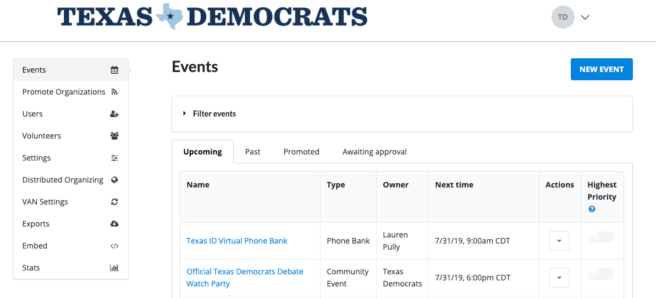Switch to the Promoted tab
Viewport: 656px width, 298px height.
tap(301, 152)
